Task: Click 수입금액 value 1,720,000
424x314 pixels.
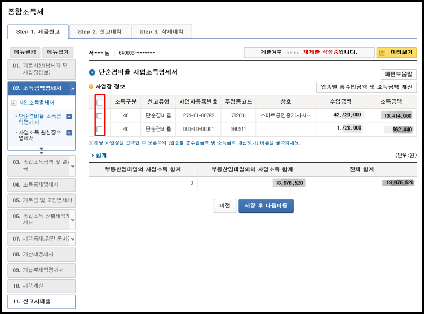Action: tap(349, 128)
